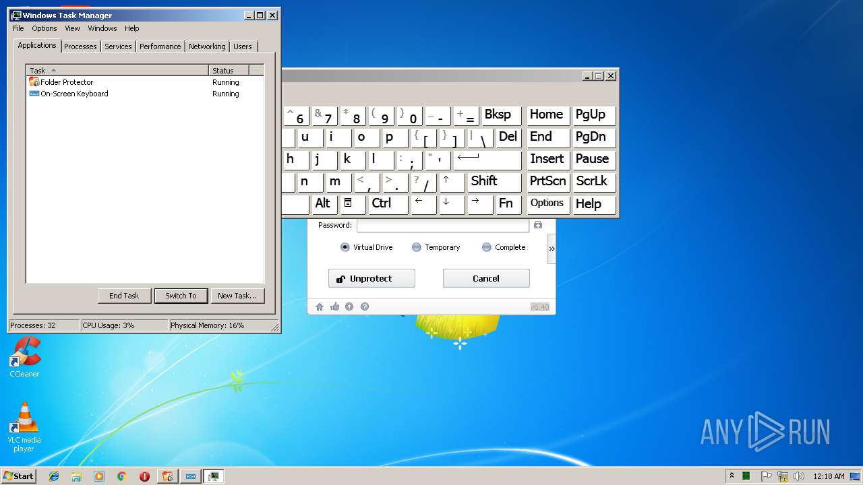Select the Applications tab
The image size is (863, 485).
[x=37, y=45]
